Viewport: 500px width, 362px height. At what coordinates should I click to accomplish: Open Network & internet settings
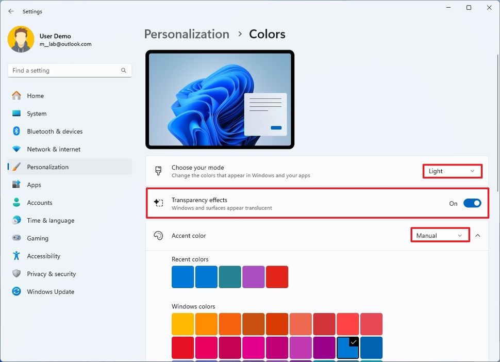click(54, 149)
